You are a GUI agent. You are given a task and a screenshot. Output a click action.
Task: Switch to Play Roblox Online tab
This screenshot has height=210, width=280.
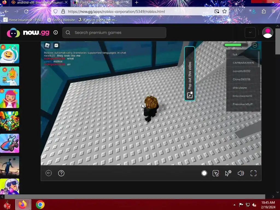tap(101, 2)
